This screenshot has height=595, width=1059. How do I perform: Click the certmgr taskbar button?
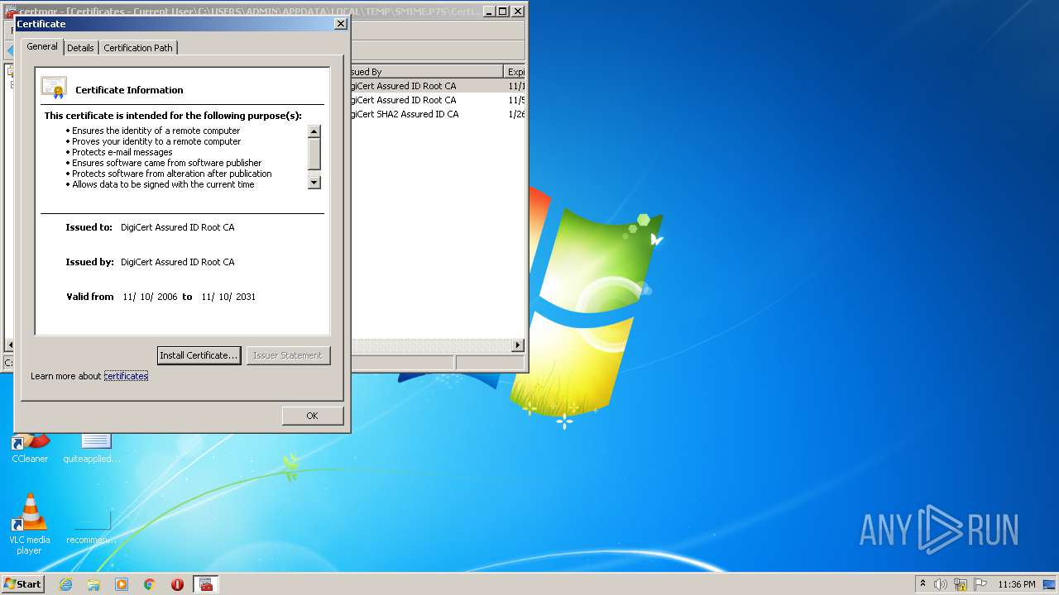(x=206, y=584)
